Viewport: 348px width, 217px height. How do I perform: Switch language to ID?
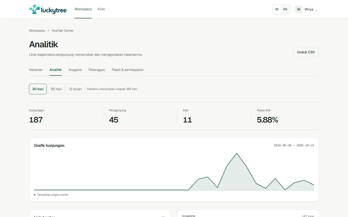277,9
